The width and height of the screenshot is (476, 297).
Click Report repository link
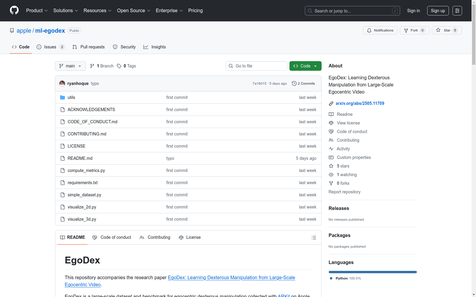tap(345, 192)
